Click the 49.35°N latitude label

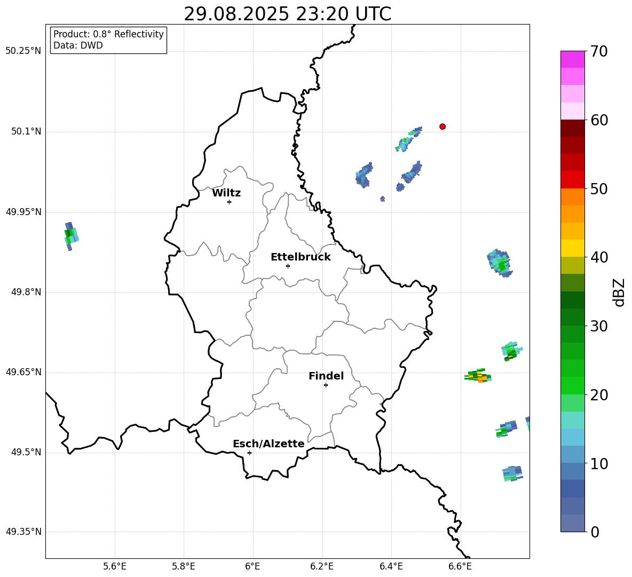click(23, 532)
